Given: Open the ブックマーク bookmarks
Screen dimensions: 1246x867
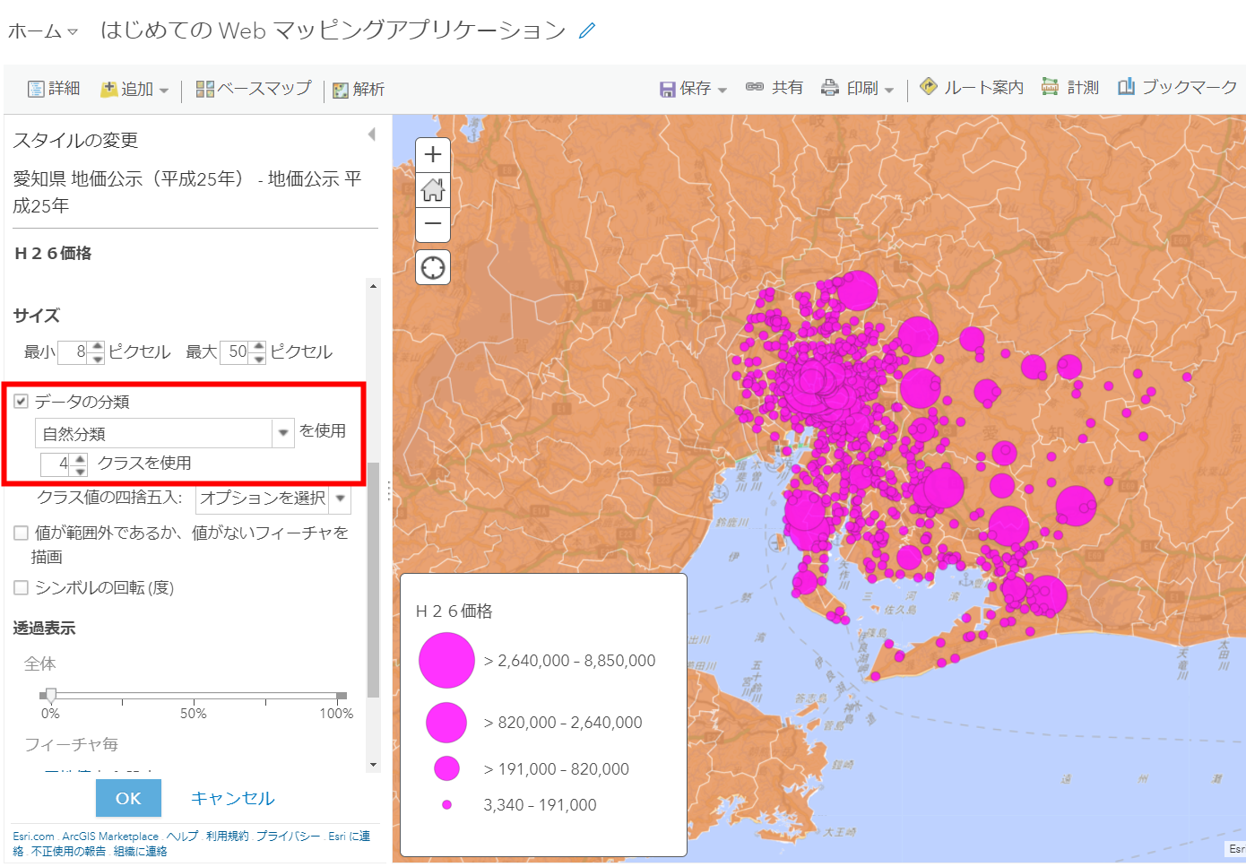Looking at the screenshot, I should click(1177, 87).
